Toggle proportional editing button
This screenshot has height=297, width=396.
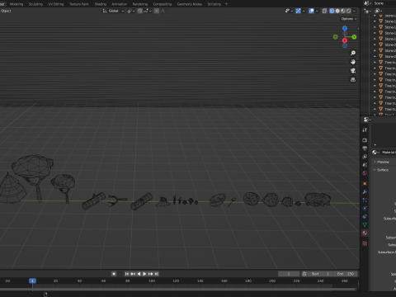click(157, 11)
